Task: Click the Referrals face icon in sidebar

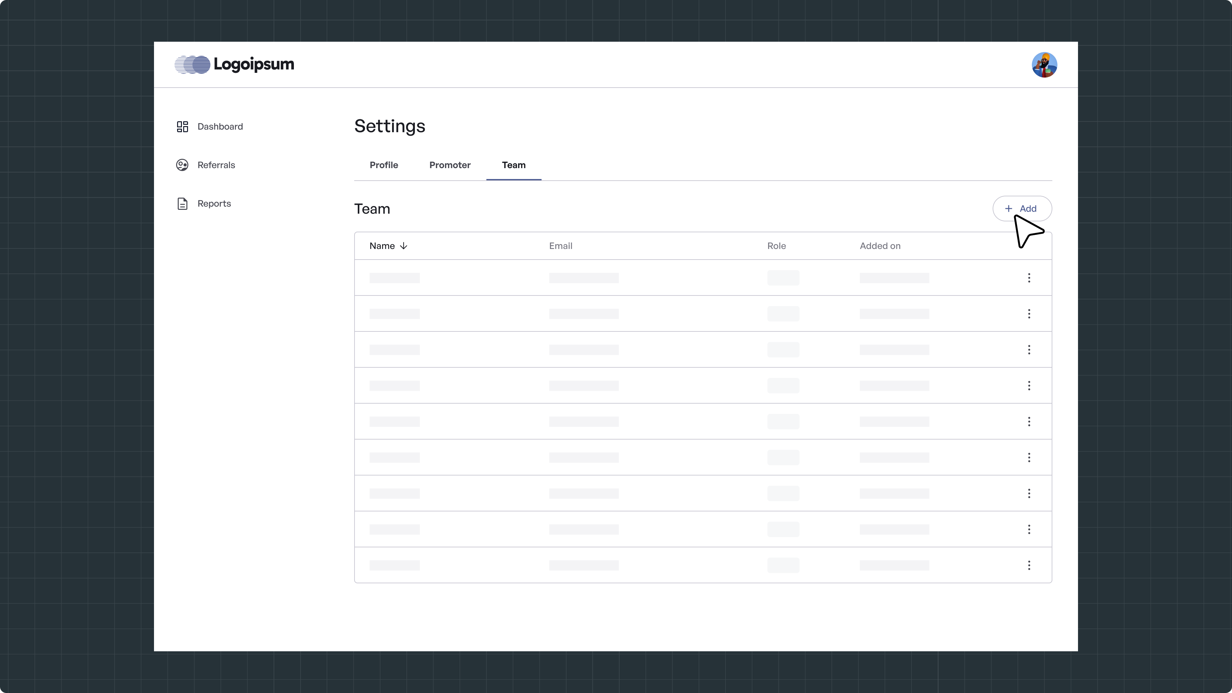Action: (x=182, y=165)
